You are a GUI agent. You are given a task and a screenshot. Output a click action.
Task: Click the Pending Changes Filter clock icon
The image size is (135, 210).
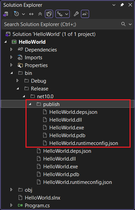(16, 14)
